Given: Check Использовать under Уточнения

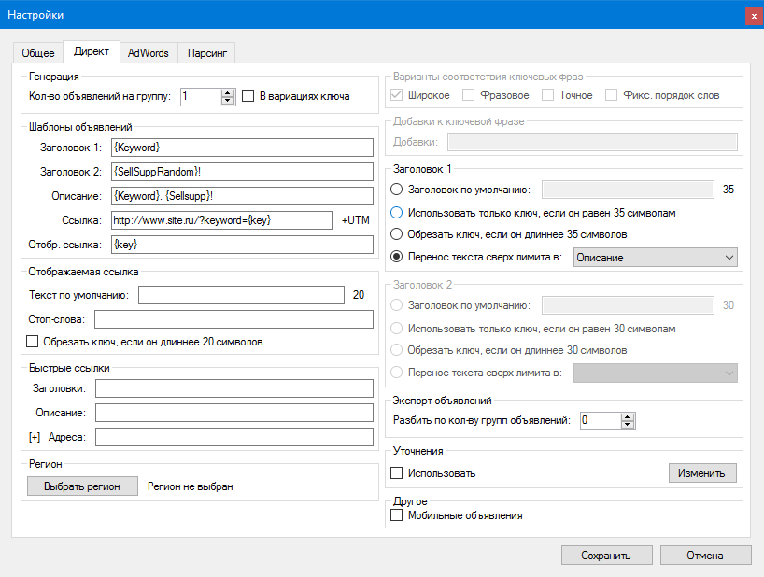Looking at the screenshot, I should point(397,473).
